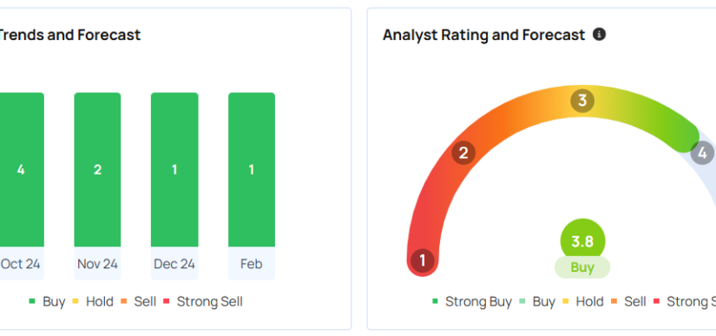Select the Nov 24 green bar
This screenshot has height=336, width=716.
click(97, 169)
